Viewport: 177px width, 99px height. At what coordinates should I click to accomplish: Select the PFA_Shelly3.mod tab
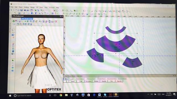pyautogui.click(x=27, y=19)
